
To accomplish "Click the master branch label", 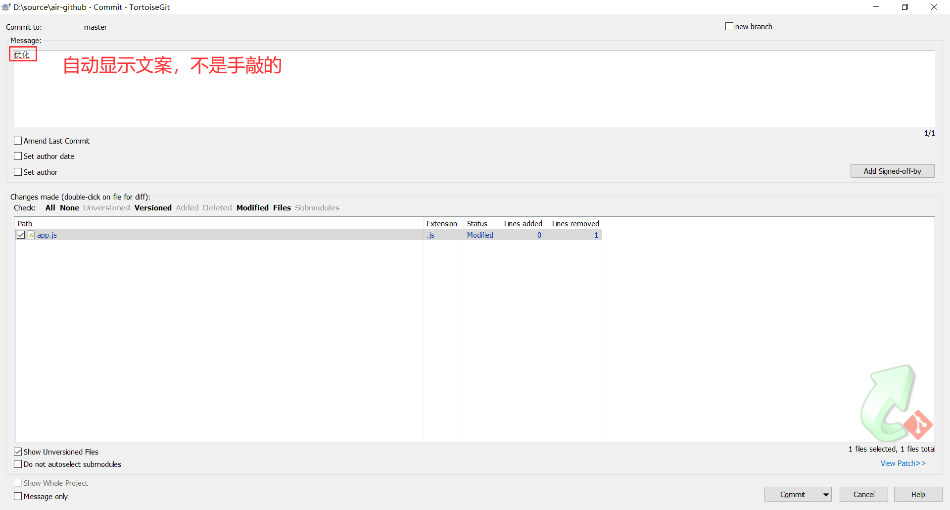I will point(95,27).
